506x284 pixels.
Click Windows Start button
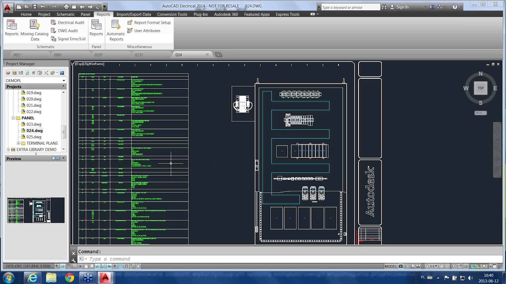pos(8,278)
